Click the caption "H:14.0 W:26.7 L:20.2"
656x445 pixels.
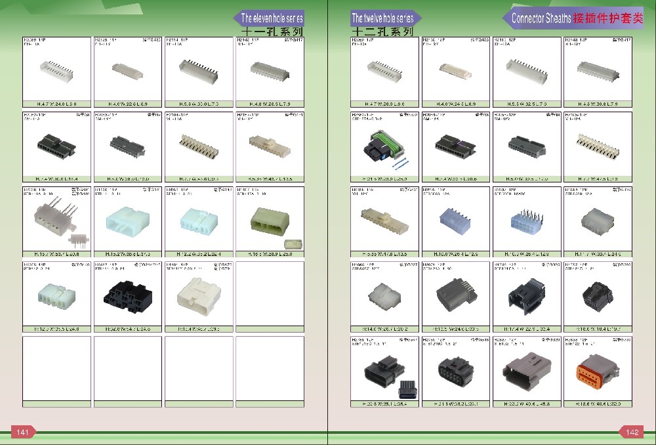384,329
